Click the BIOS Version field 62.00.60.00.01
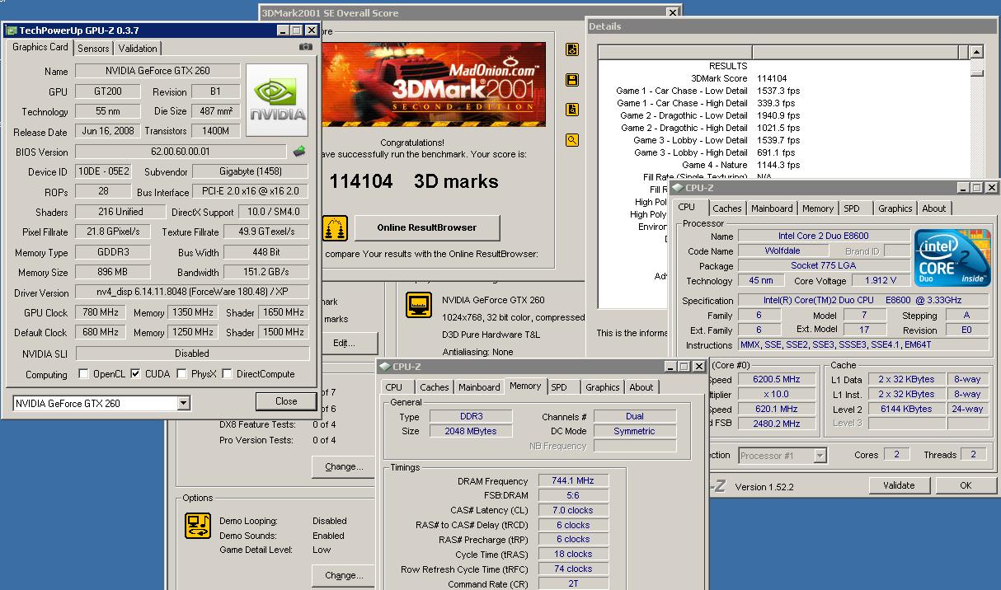Viewport: 1001px width, 590px height. pos(181,152)
